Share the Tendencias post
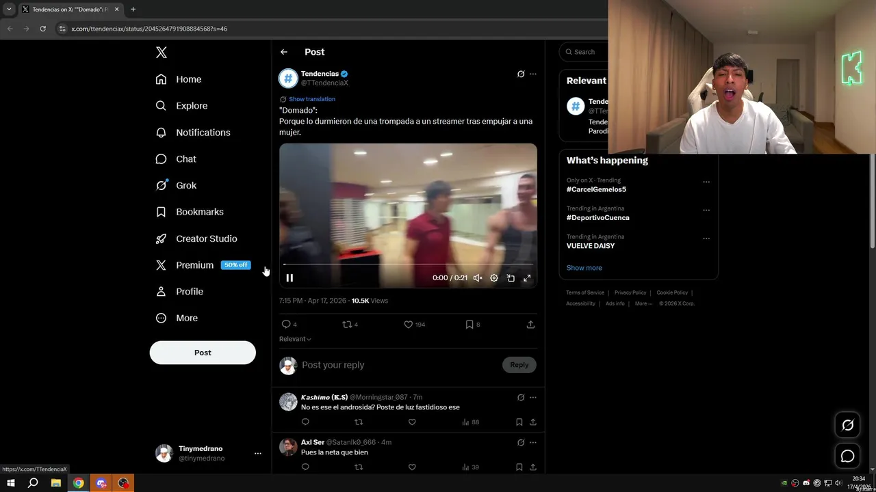This screenshot has width=876, height=492. pyautogui.click(x=530, y=325)
